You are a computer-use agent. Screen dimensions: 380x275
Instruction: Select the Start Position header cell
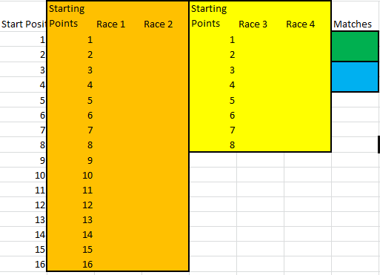pos(24,24)
